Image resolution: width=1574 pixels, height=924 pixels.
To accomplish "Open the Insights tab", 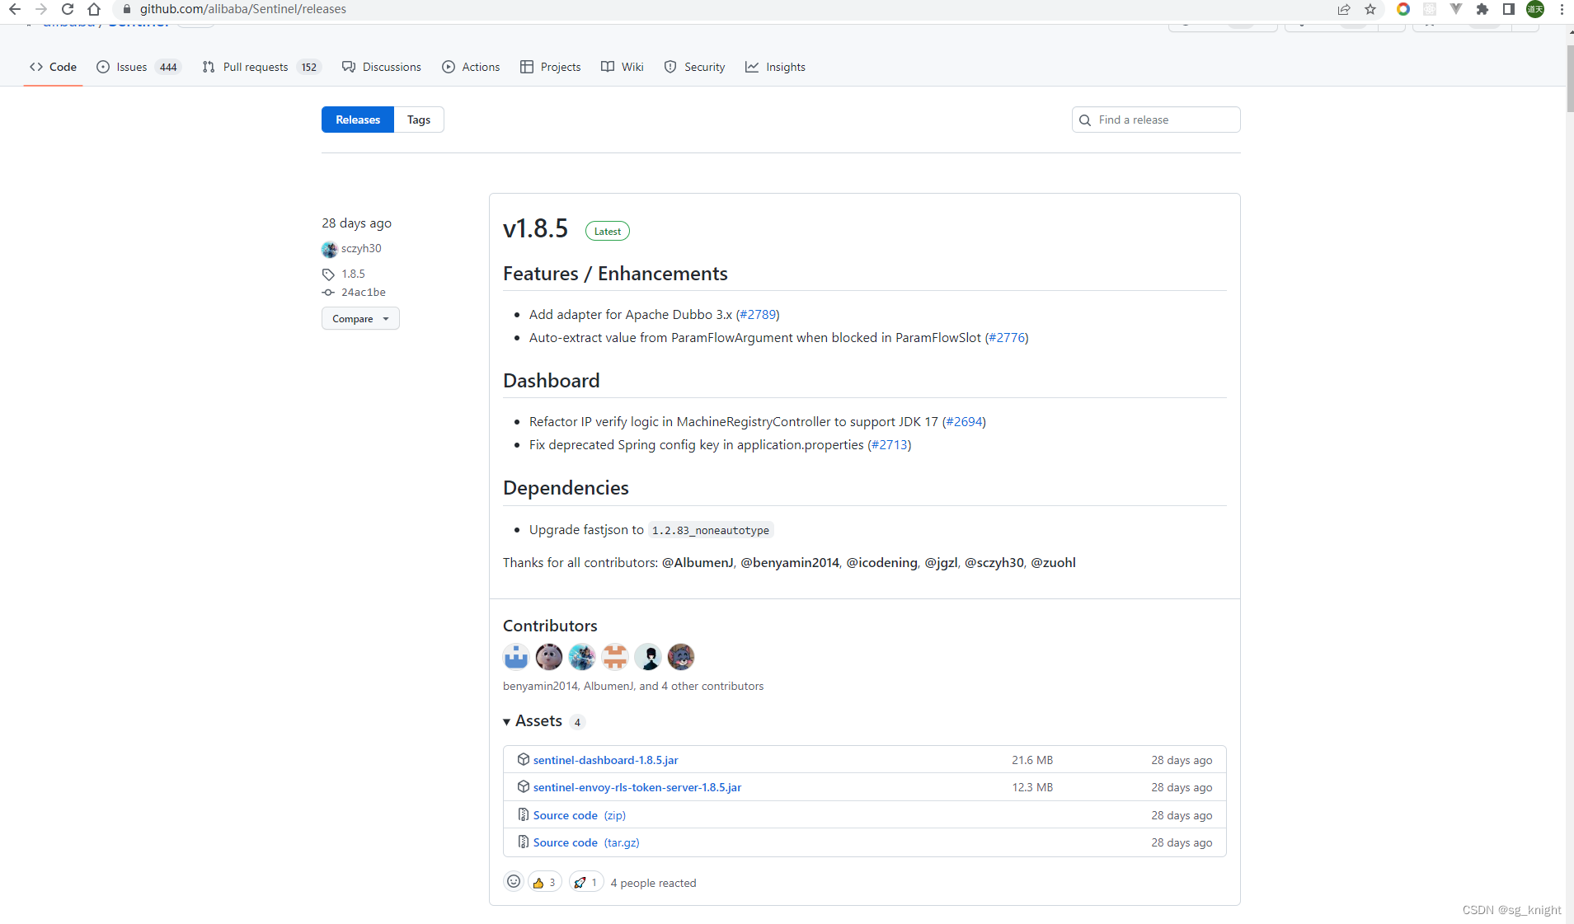I will point(776,67).
